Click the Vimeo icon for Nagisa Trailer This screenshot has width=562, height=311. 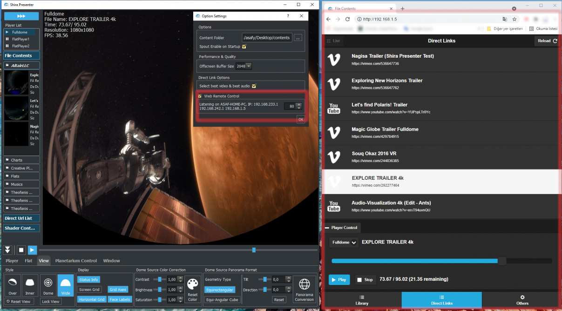pyautogui.click(x=333, y=59)
